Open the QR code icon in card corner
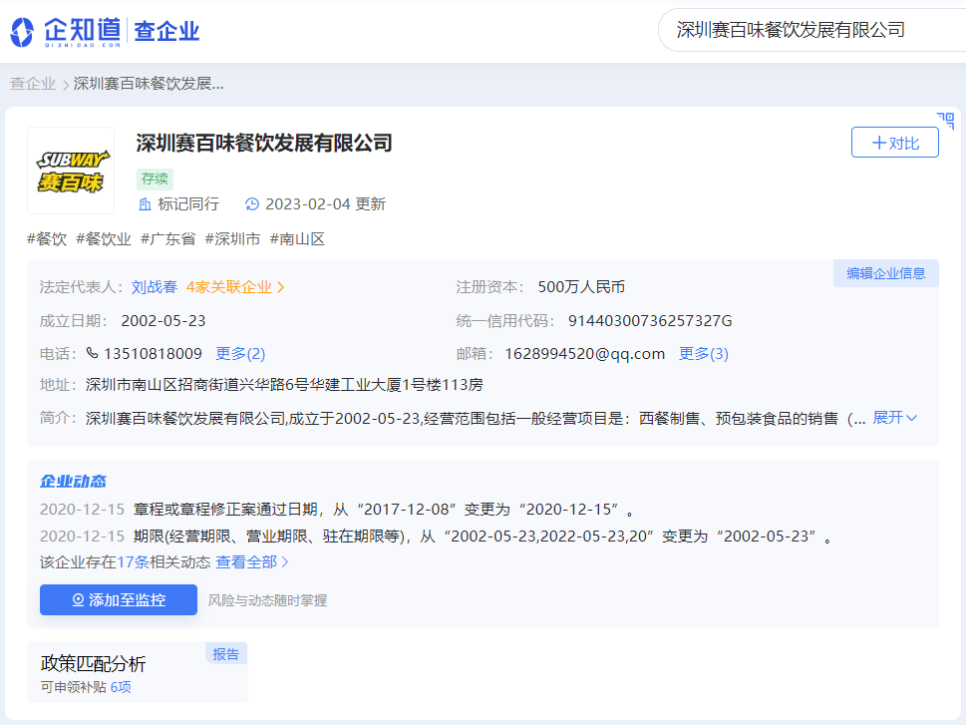The height and width of the screenshot is (725, 966). [945, 121]
